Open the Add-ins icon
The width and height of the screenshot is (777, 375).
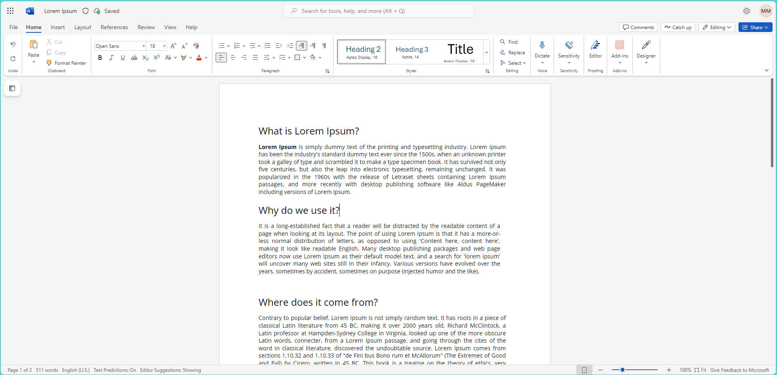tap(620, 45)
